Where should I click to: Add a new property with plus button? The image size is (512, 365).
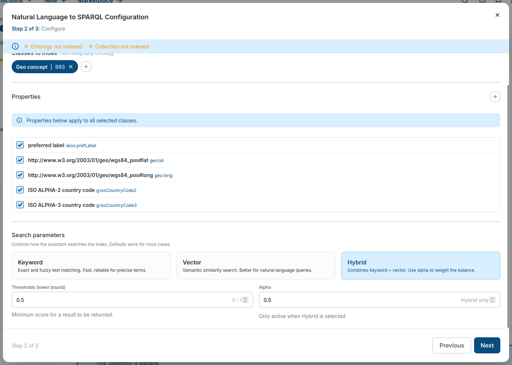coord(495,97)
